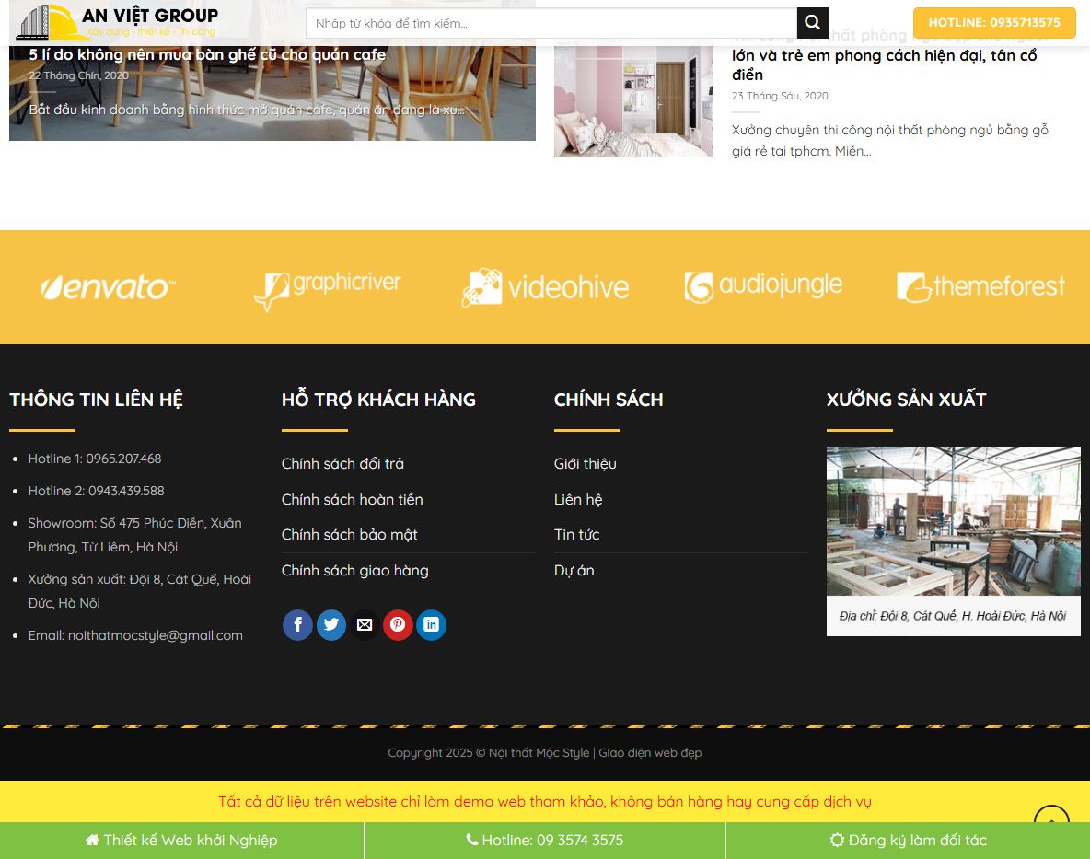The image size is (1090, 859).
Task: Click the envato partner logo
Action: 108,288
